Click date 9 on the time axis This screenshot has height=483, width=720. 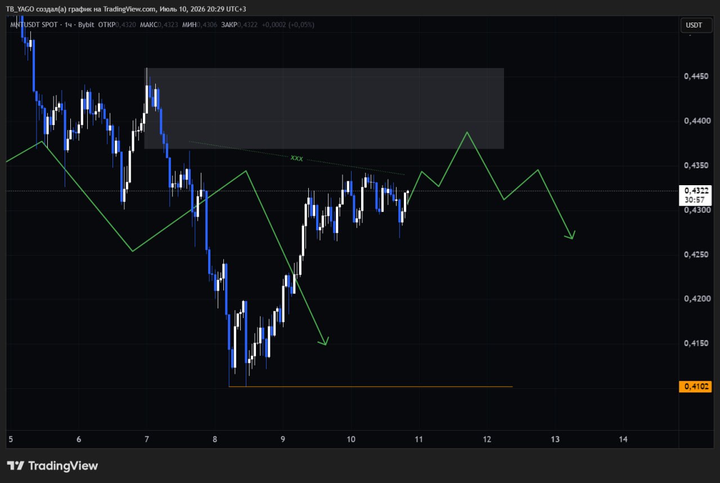283,439
